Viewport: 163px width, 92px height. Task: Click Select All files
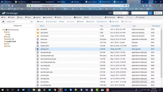(x=90, y=21)
